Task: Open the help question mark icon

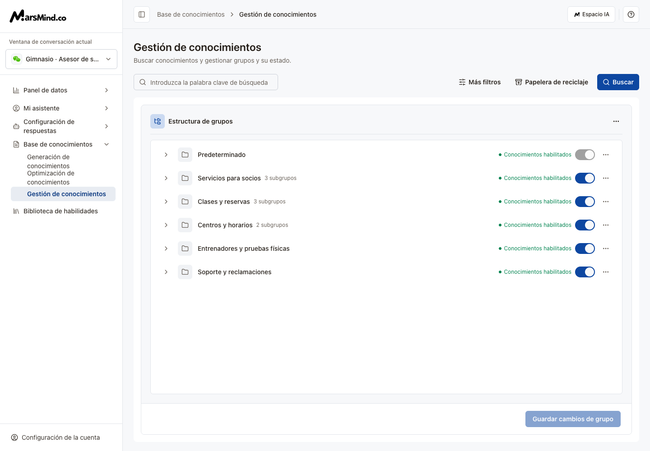Action: [631, 14]
